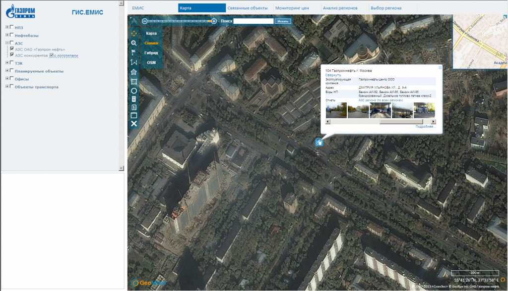Collapse the АЗС tree node
The image size is (508, 291).
click(x=6, y=43)
